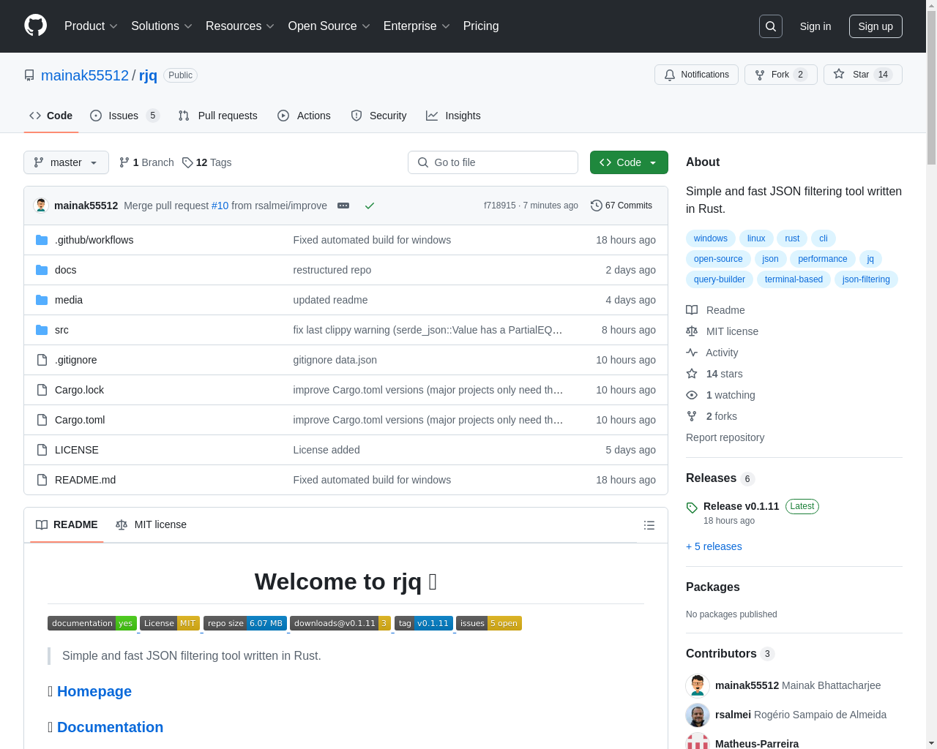
Task: Expand commit message ellipsis button
Action: tap(343, 206)
